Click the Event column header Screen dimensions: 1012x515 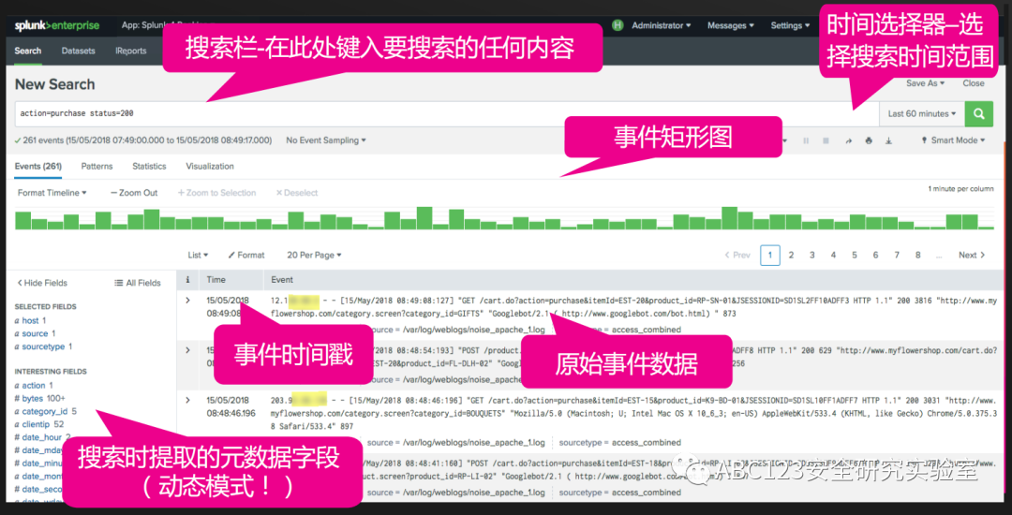282,280
